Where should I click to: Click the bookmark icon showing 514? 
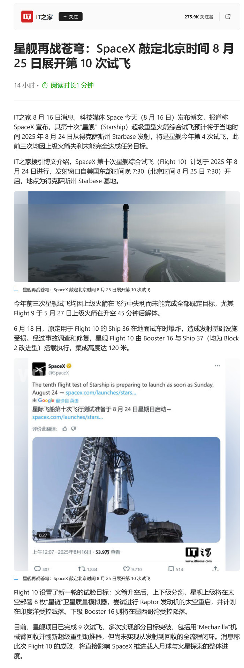tap(171, 569)
